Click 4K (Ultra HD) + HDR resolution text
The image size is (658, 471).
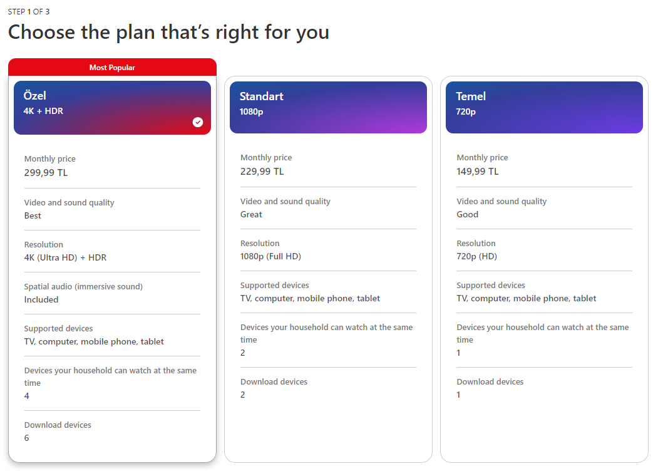coord(65,257)
